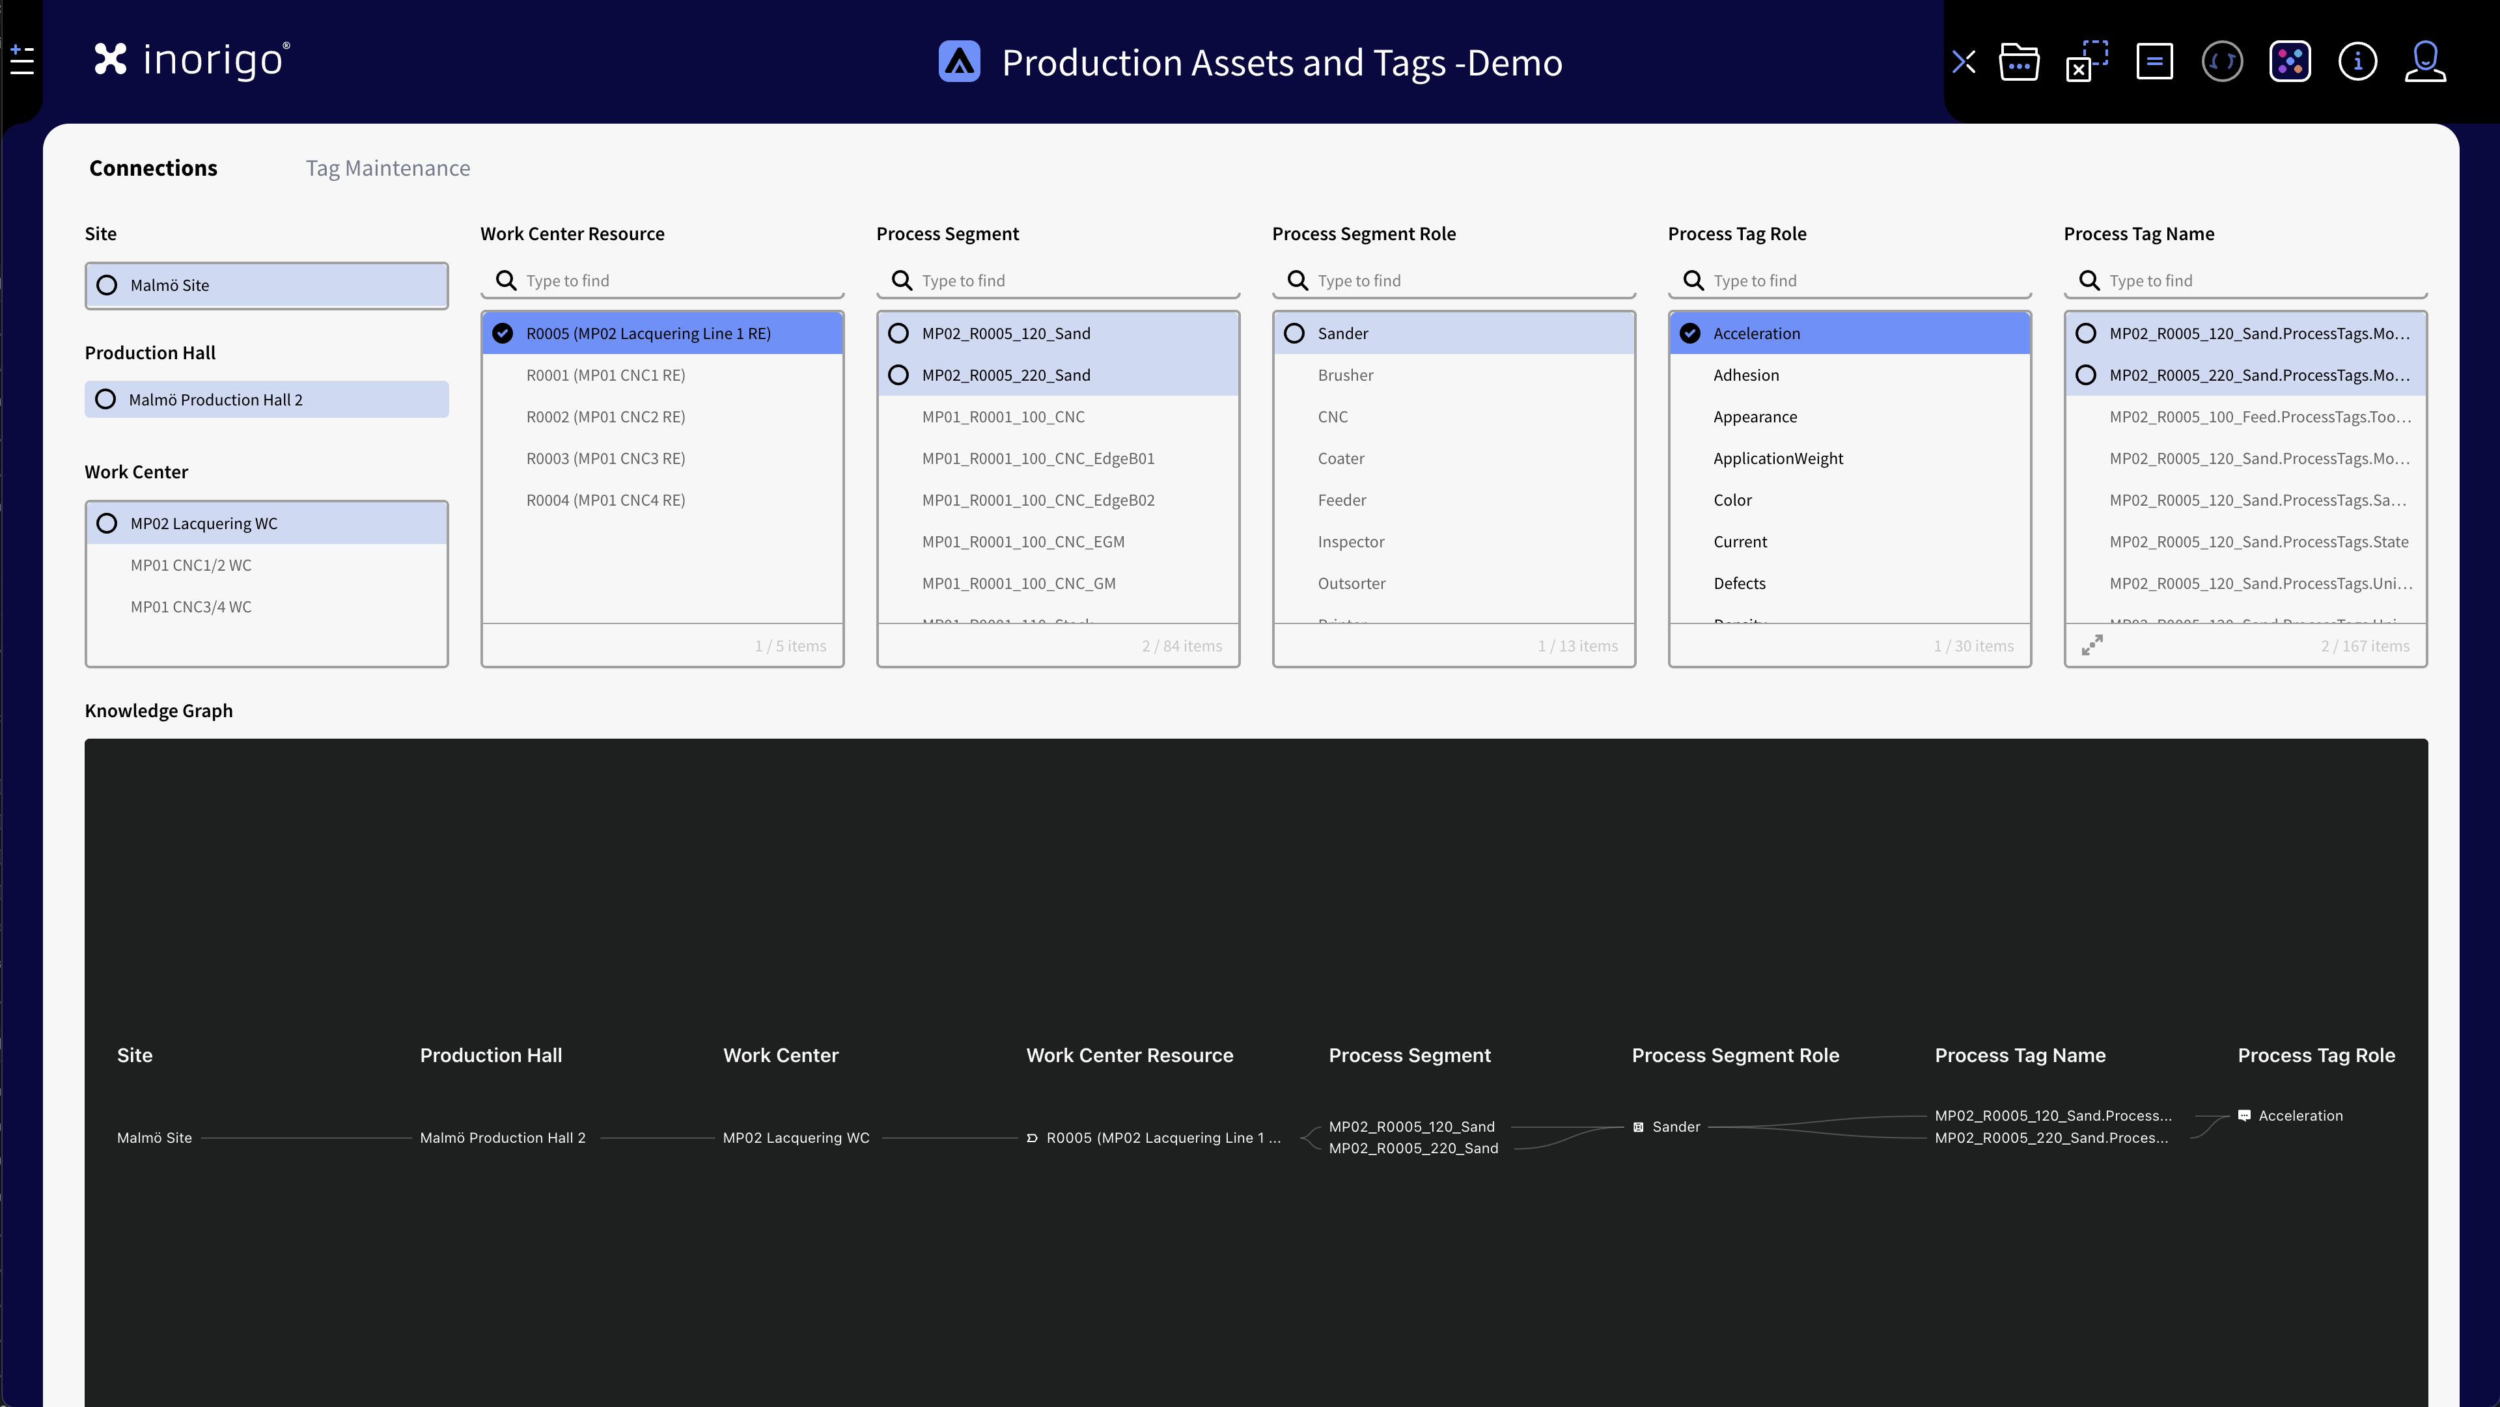The image size is (2500, 1407).
Task: Uncheck R0005 (MP02 Lacquering Line 1 RE)
Action: click(503, 333)
